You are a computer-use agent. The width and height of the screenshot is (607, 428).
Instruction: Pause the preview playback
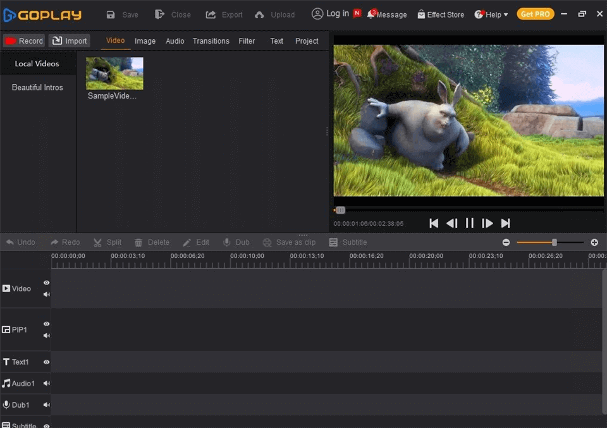[470, 223]
